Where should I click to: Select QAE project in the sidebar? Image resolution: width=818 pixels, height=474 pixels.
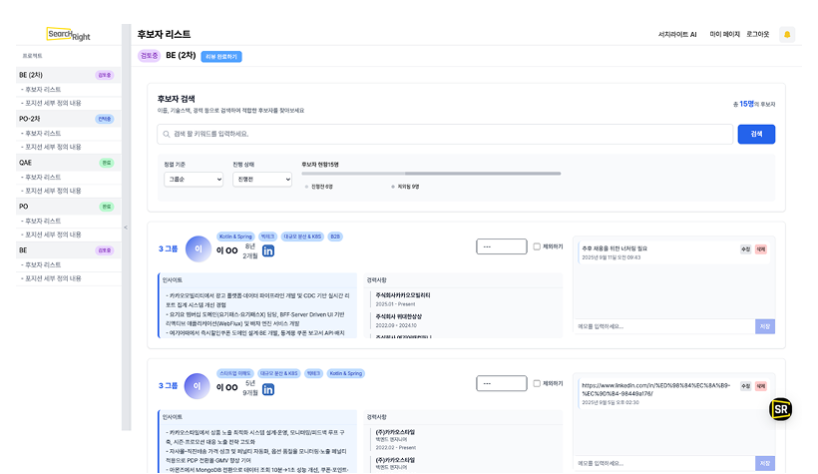26,162
